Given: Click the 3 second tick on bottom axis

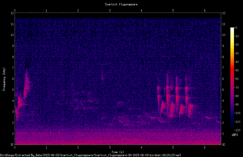Looking at the screenshot, I should pos(110,147).
